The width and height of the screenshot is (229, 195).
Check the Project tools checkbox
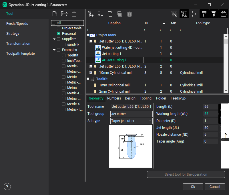[59, 28]
